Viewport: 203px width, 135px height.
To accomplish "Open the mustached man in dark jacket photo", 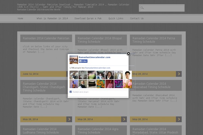I will (x=110, y=75).
